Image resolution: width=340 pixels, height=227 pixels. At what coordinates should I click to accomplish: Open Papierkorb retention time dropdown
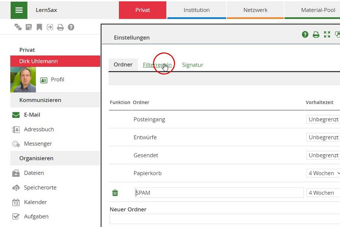(x=324, y=173)
